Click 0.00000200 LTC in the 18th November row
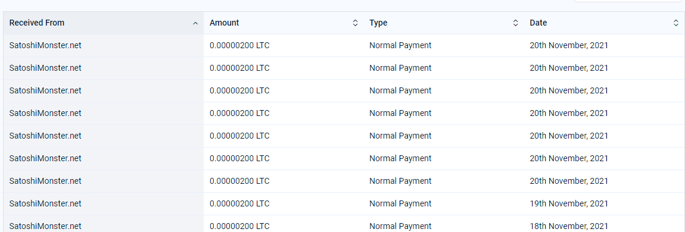 239,226
